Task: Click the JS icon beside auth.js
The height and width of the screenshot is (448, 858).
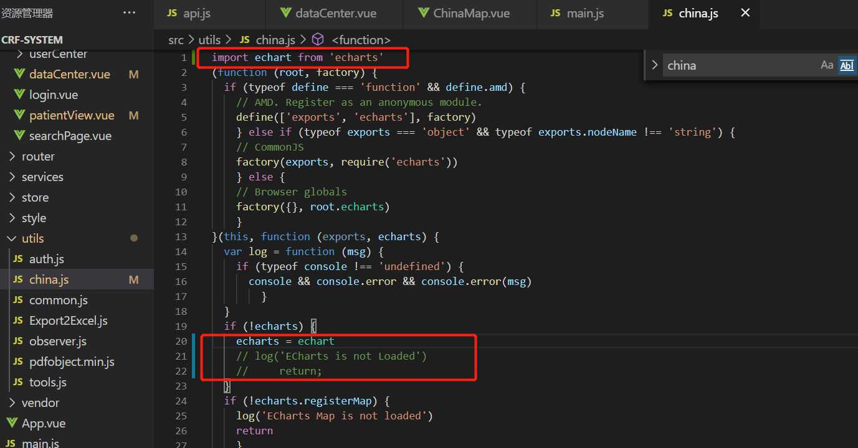Action: pyautogui.click(x=18, y=259)
